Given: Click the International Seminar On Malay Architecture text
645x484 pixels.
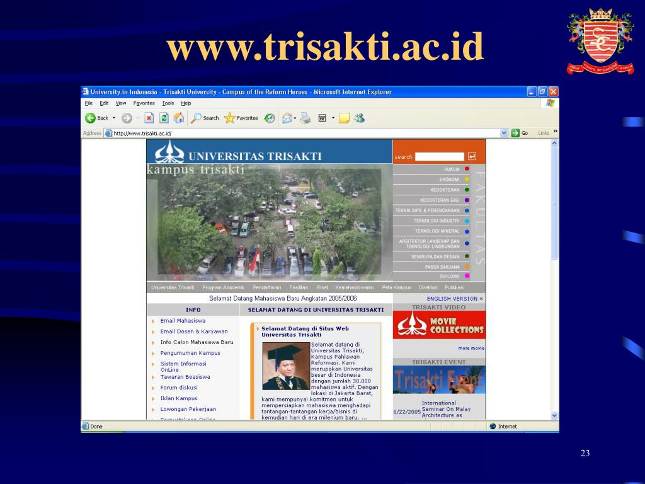Looking at the screenshot, I should point(446,409).
